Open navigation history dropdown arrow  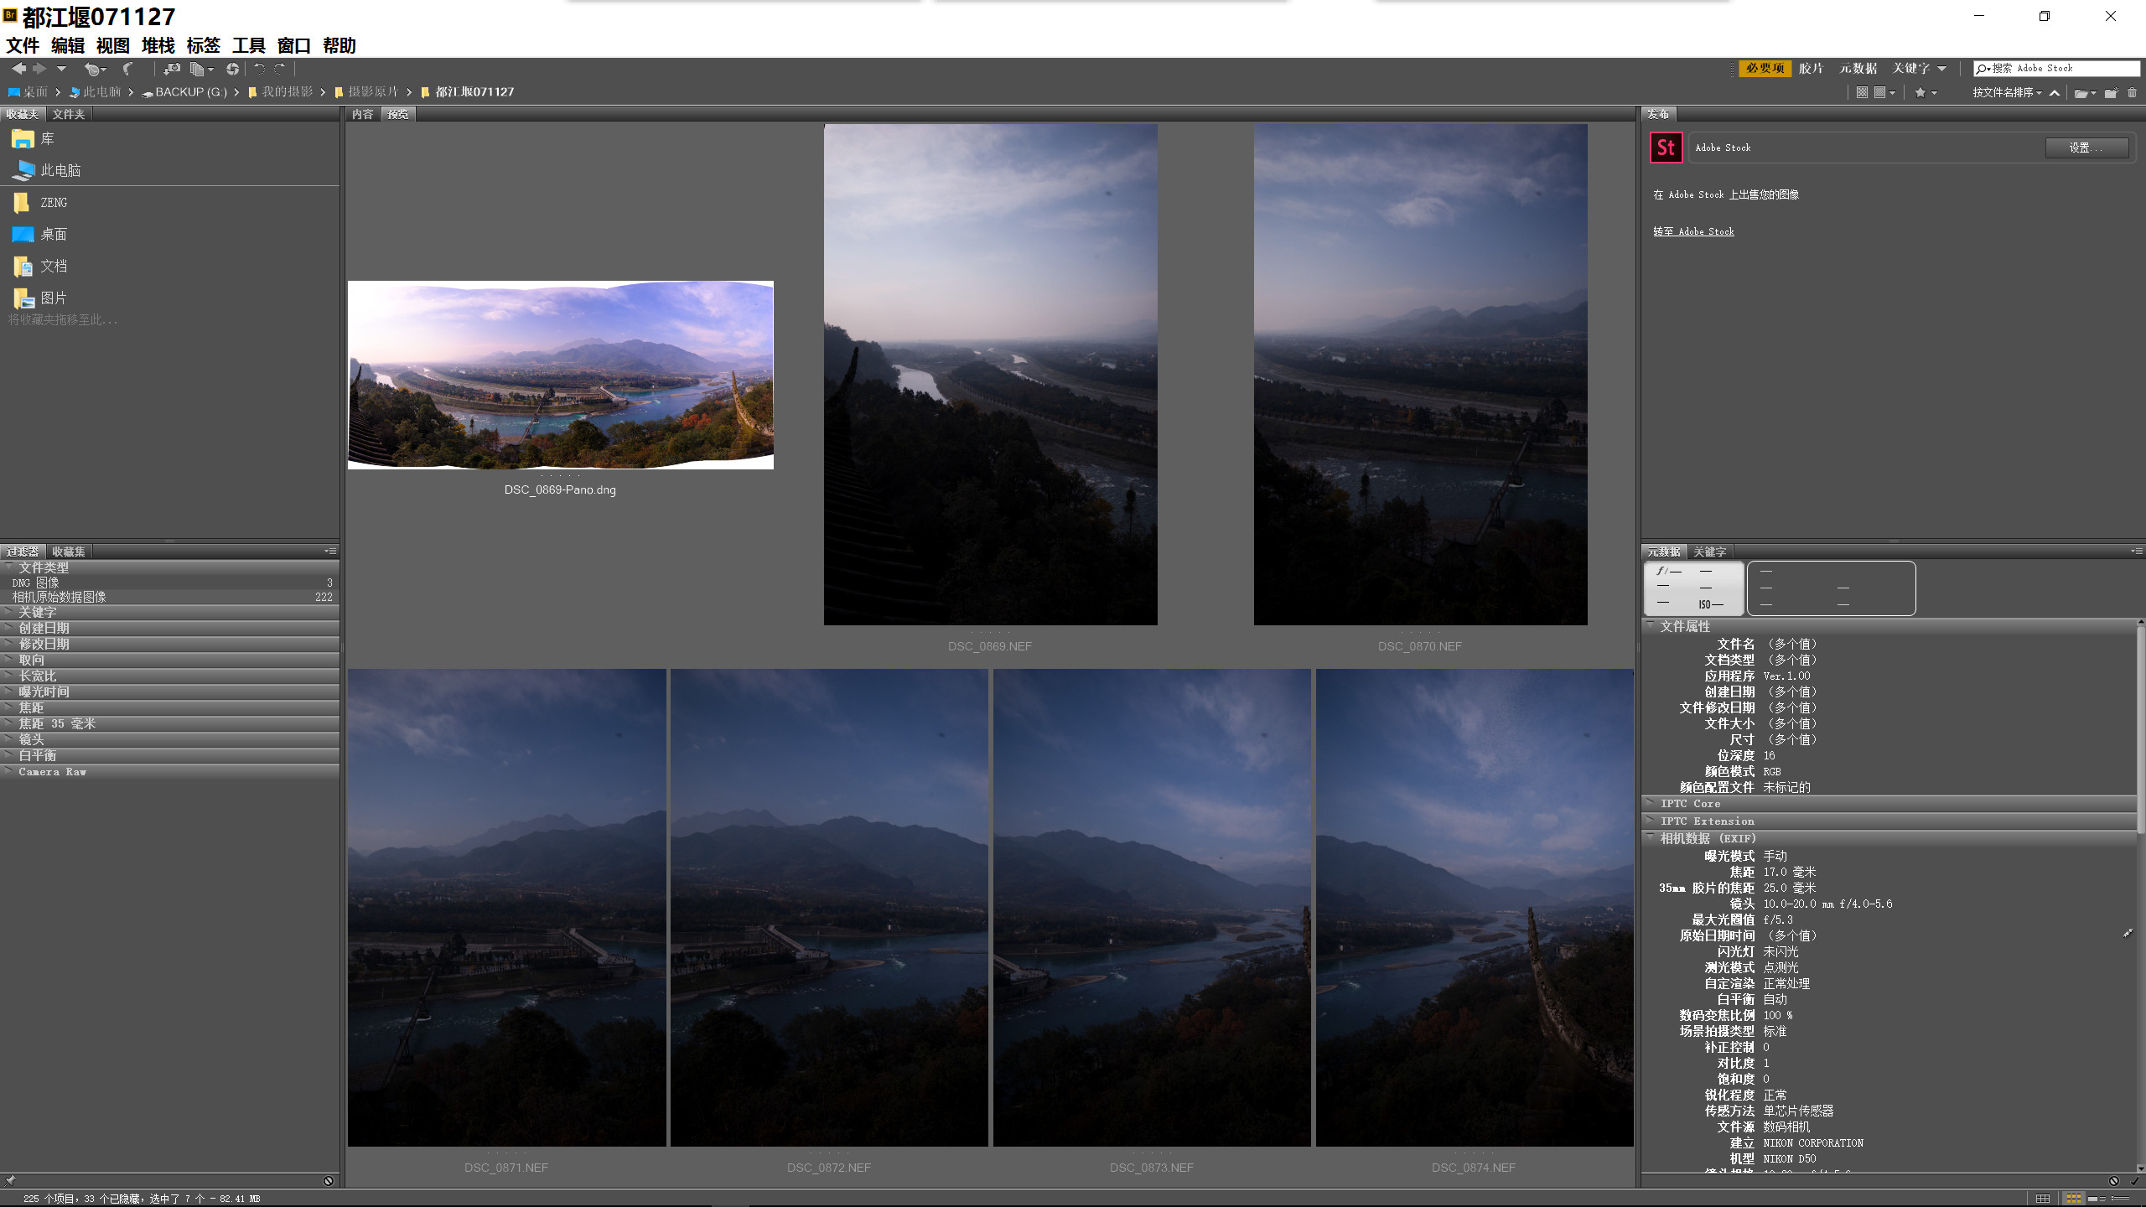point(61,69)
